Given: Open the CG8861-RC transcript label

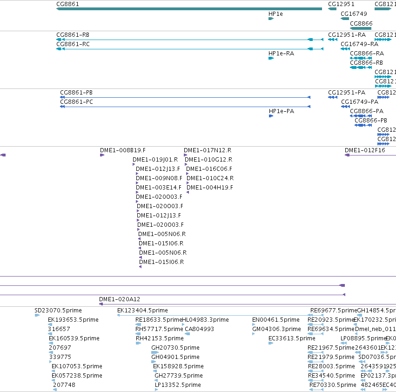Looking at the screenshot, I should coord(73,44).
